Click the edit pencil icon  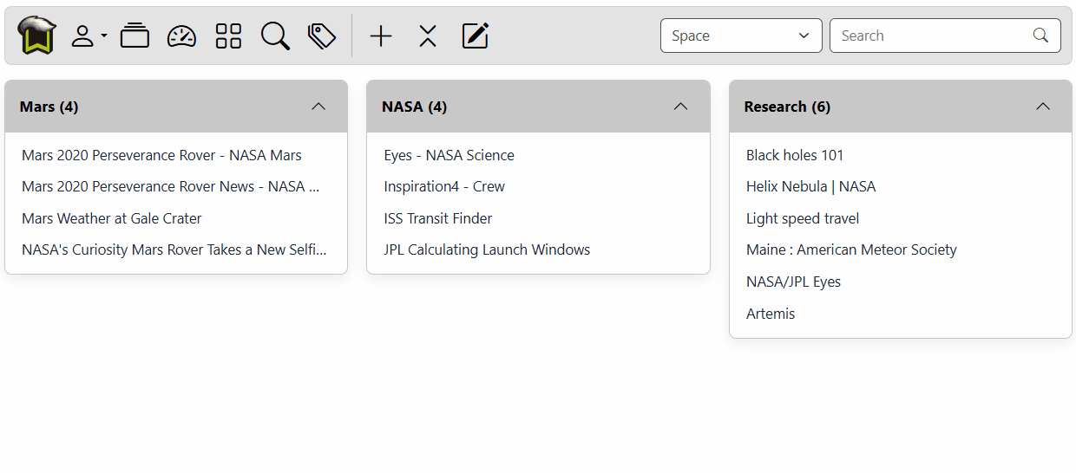pos(476,36)
